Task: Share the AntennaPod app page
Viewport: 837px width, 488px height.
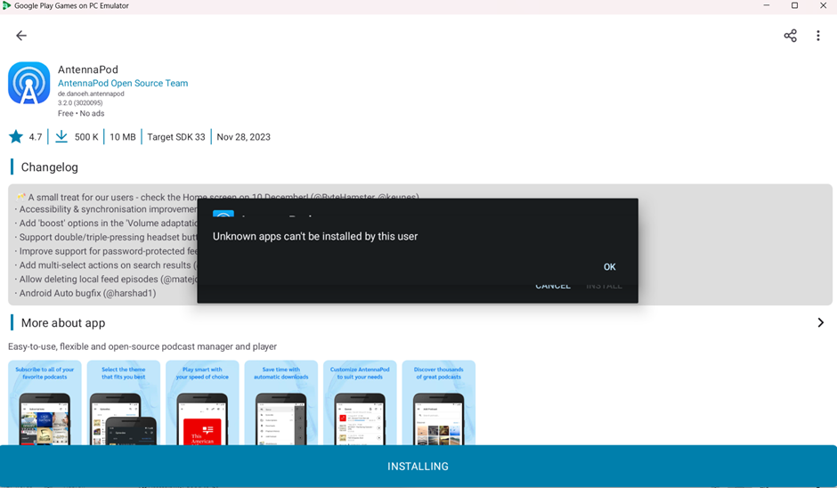Action: (x=790, y=36)
